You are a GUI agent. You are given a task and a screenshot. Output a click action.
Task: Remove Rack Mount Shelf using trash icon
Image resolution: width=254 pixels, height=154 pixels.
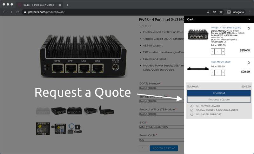248,62
